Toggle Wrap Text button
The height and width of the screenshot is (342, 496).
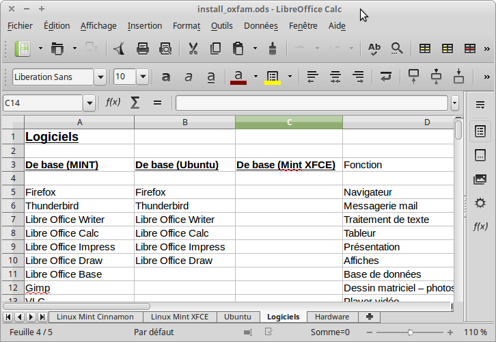[386, 77]
